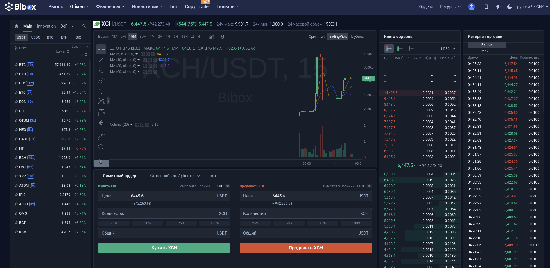Toggle favorite star for BTC pair
This screenshot has width=550, height=268.
(x=16, y=65)
